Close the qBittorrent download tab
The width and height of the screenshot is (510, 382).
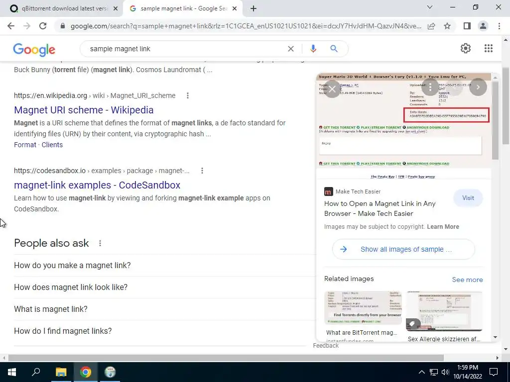[115, 9]
